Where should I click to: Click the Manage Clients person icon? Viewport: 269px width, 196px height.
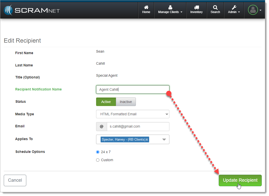point(170,8)
